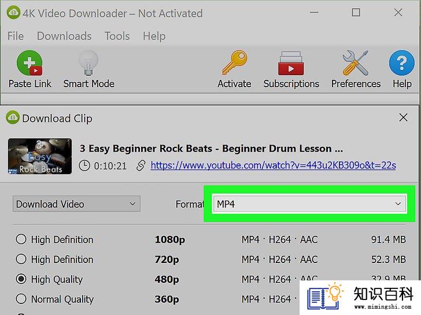The image size is (421, 315).
Task: Open the YouTube video URL link
Action: coord(274,165)
